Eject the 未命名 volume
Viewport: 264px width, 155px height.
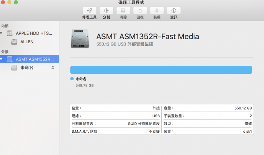[x=53, y=67]
